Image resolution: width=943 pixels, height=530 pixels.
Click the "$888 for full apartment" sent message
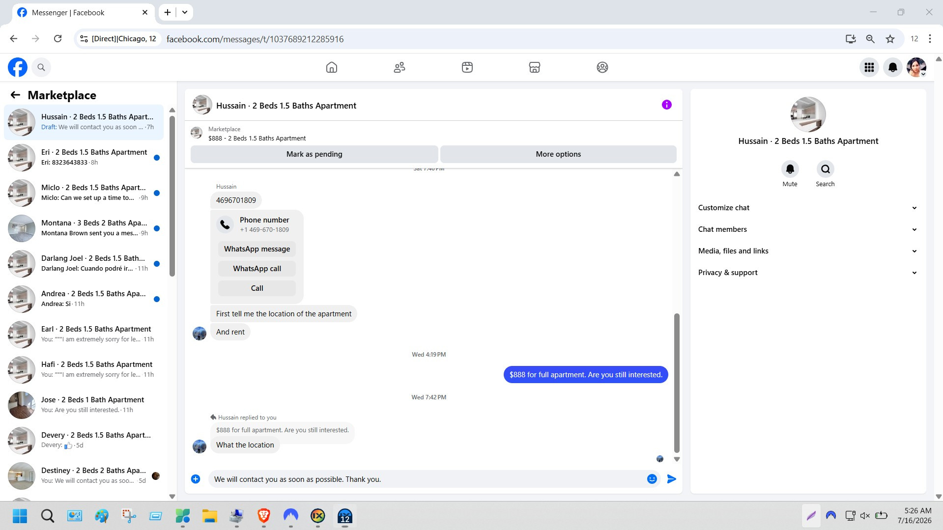coord(586,375)
